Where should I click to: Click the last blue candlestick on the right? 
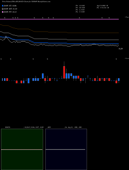119,80
